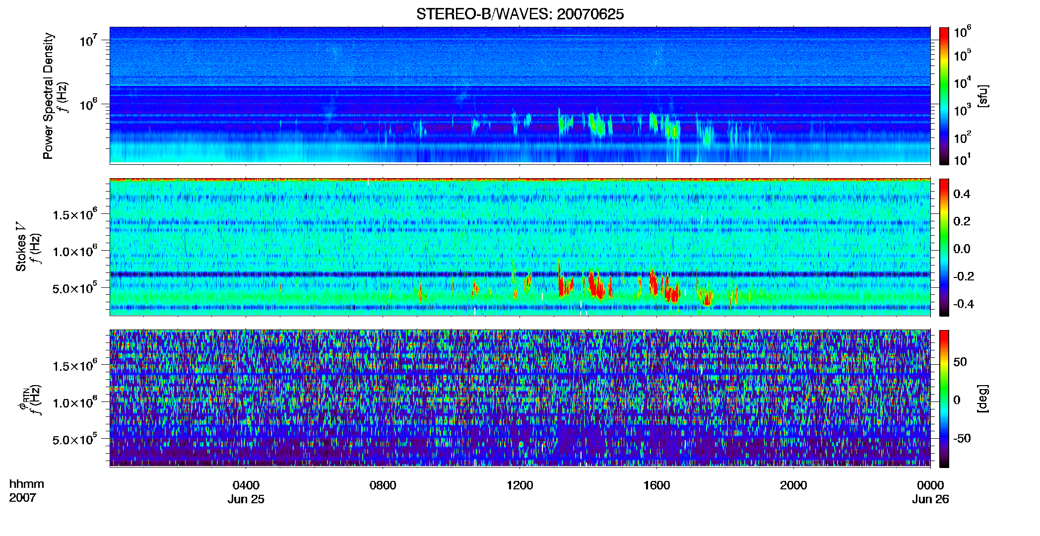The height and width of the screenshot is (536, 1040).
Task: Select the -0.2 label on the Stokes V color bar
Action: [964, 276]
